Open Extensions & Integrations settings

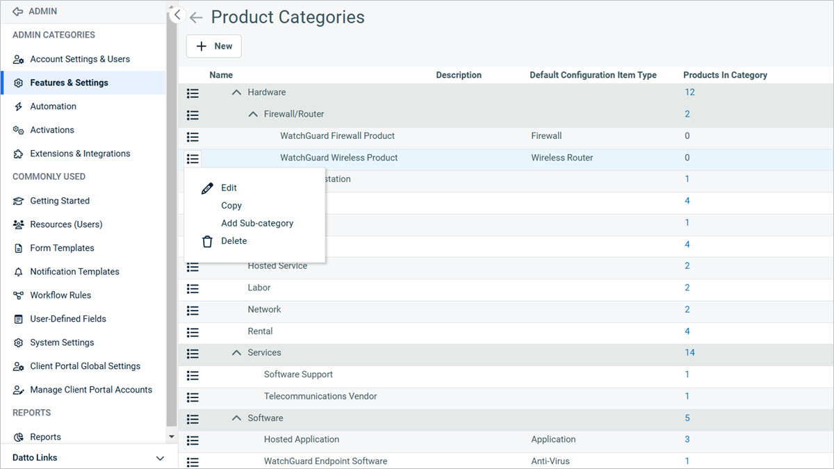click(x=80, y=153)
